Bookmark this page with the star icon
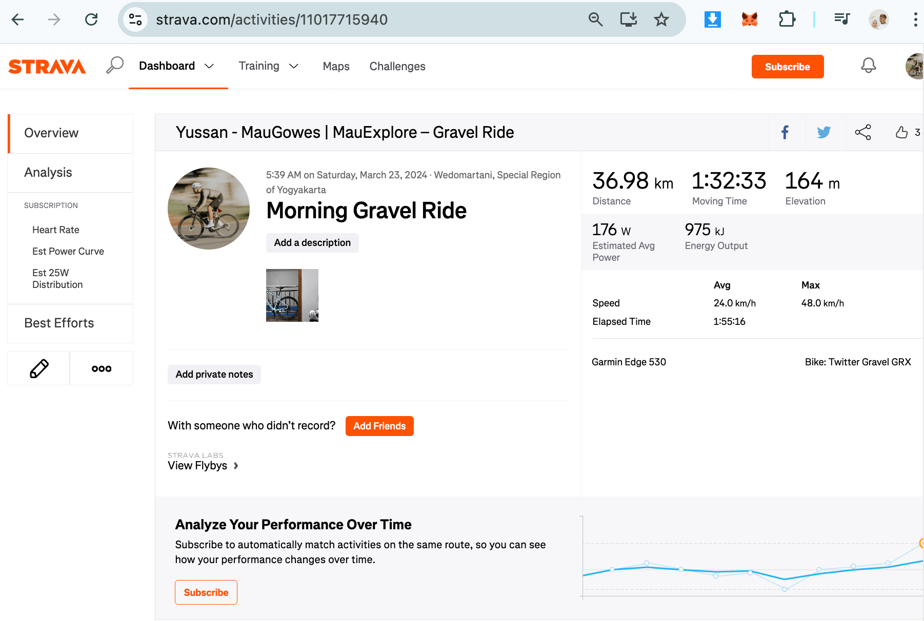This screenshot has height=621, width=924. click(x=661, y=19)
